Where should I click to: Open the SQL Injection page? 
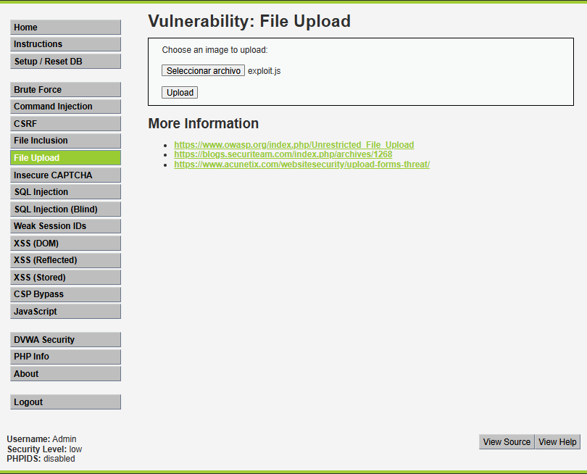[65, 192]
